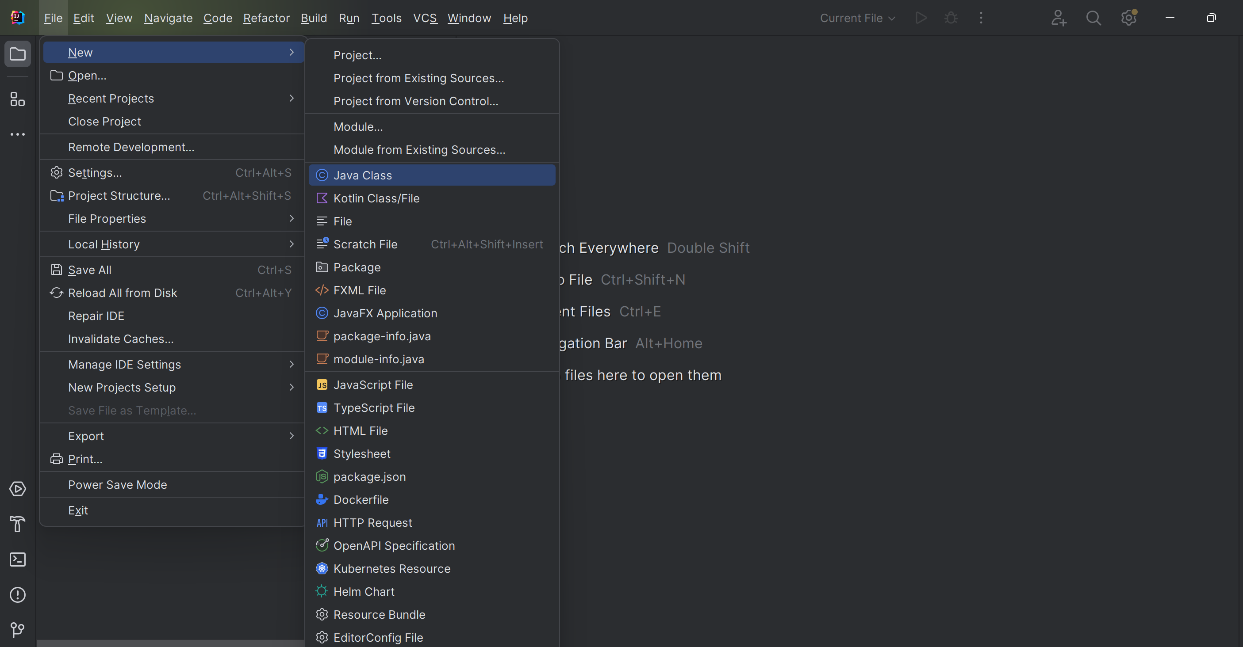Expand the Manage IDE Settings submenu
Screen dimensions: 1243x647
174,365
